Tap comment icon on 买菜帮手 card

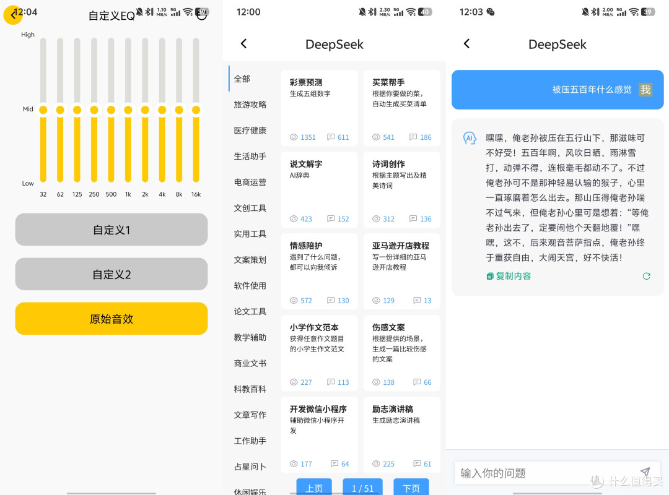413,137
